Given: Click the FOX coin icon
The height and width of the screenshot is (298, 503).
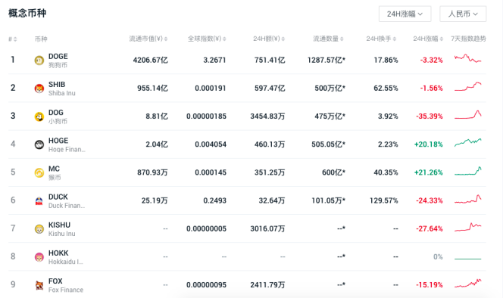Looking at the screenshot, I should [39, 285].
